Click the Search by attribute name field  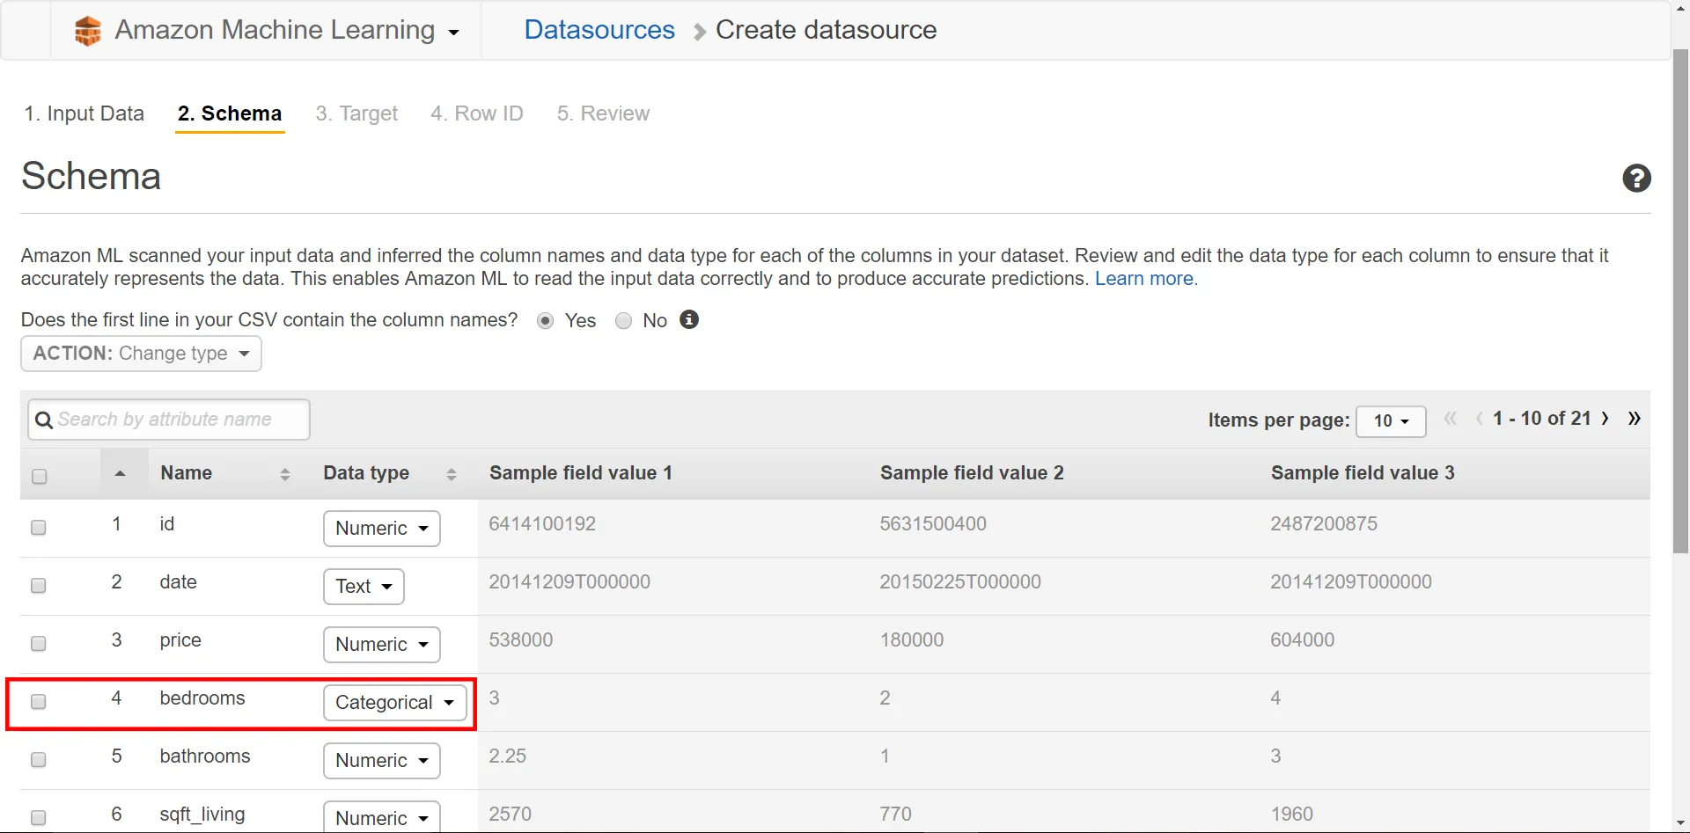(x=169, y=420)
